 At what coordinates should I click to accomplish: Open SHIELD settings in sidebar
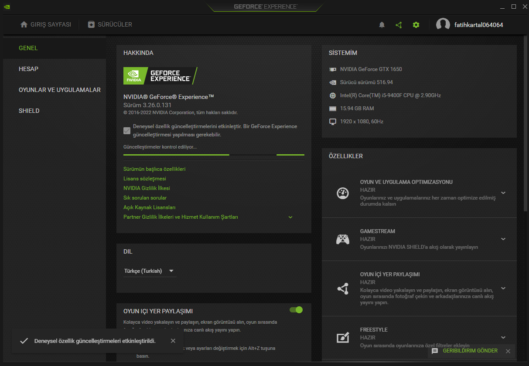pyautogui.click(x=55, y=111)
